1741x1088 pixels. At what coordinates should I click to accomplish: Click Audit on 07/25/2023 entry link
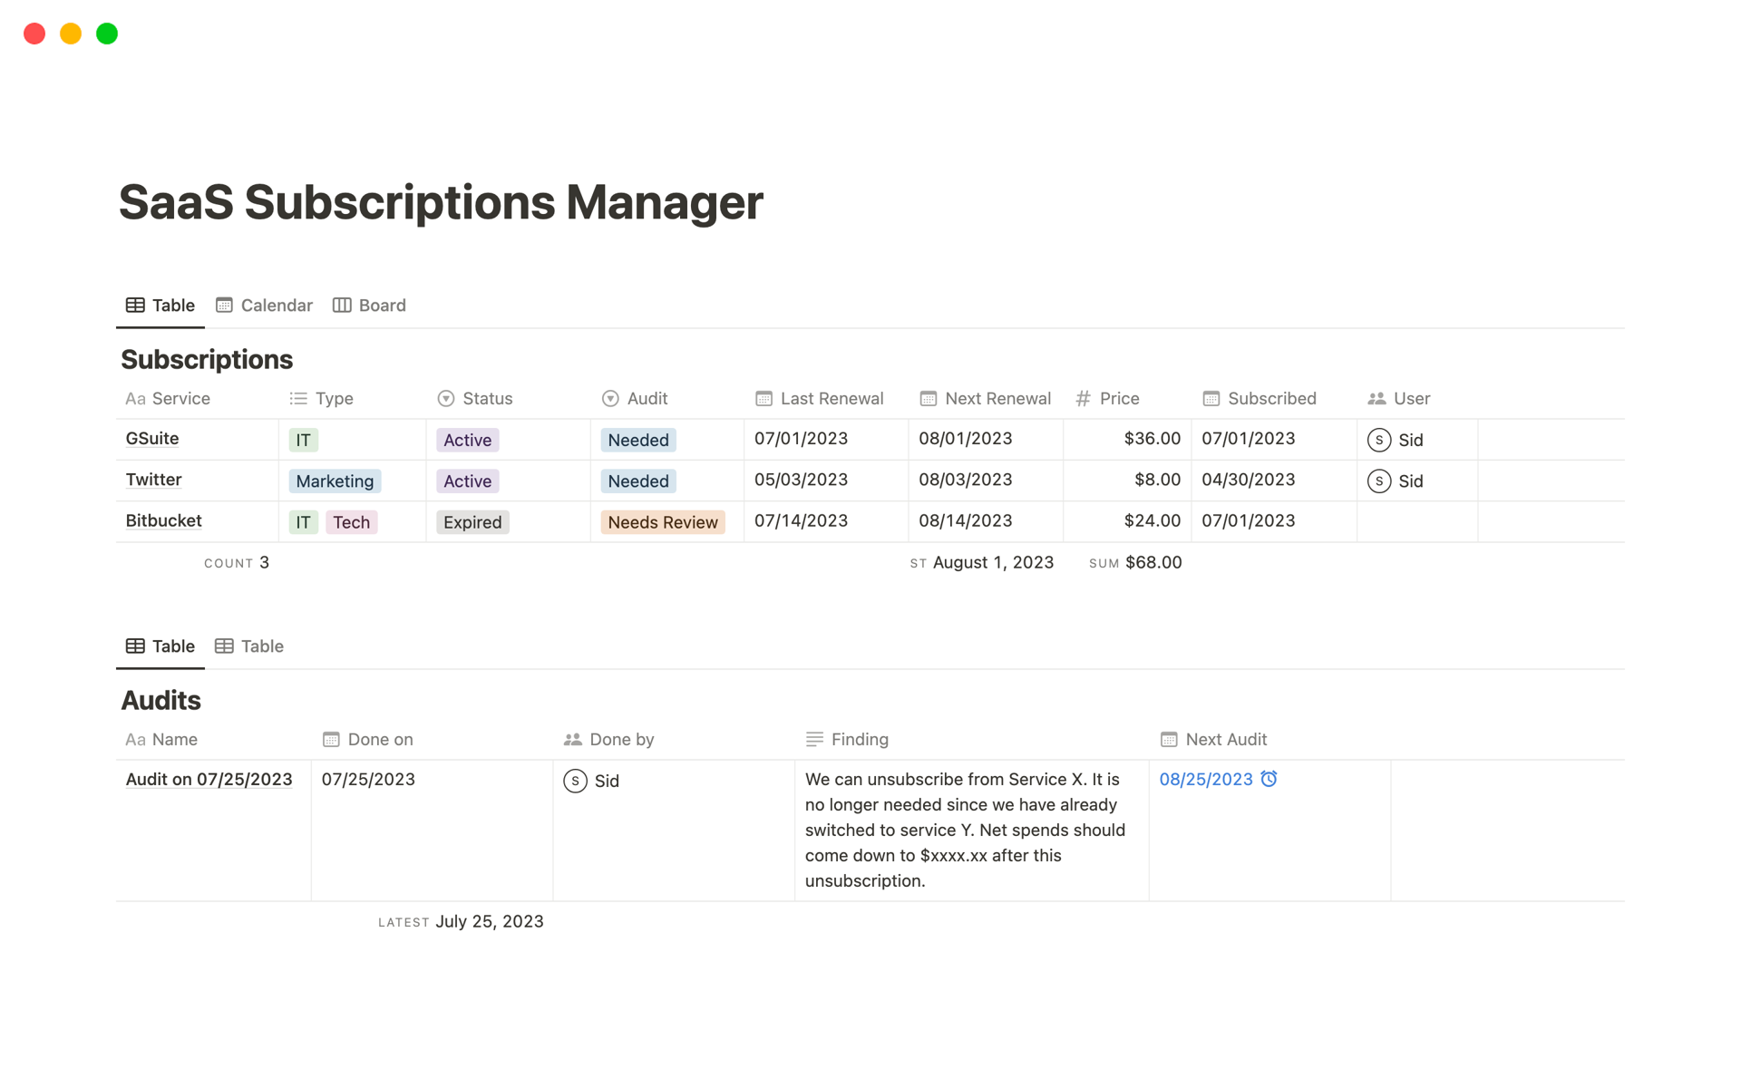pos(206,779)
